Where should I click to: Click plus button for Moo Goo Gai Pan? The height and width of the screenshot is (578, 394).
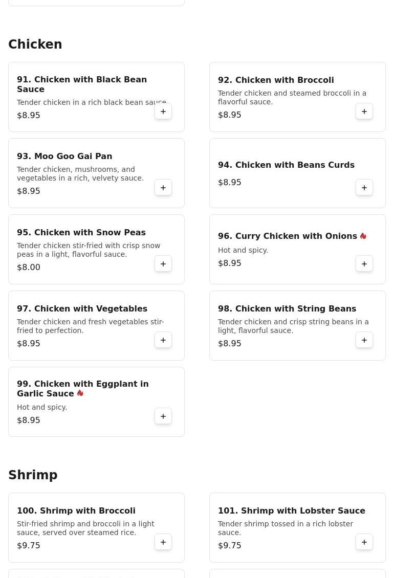[x=163, y=188]
